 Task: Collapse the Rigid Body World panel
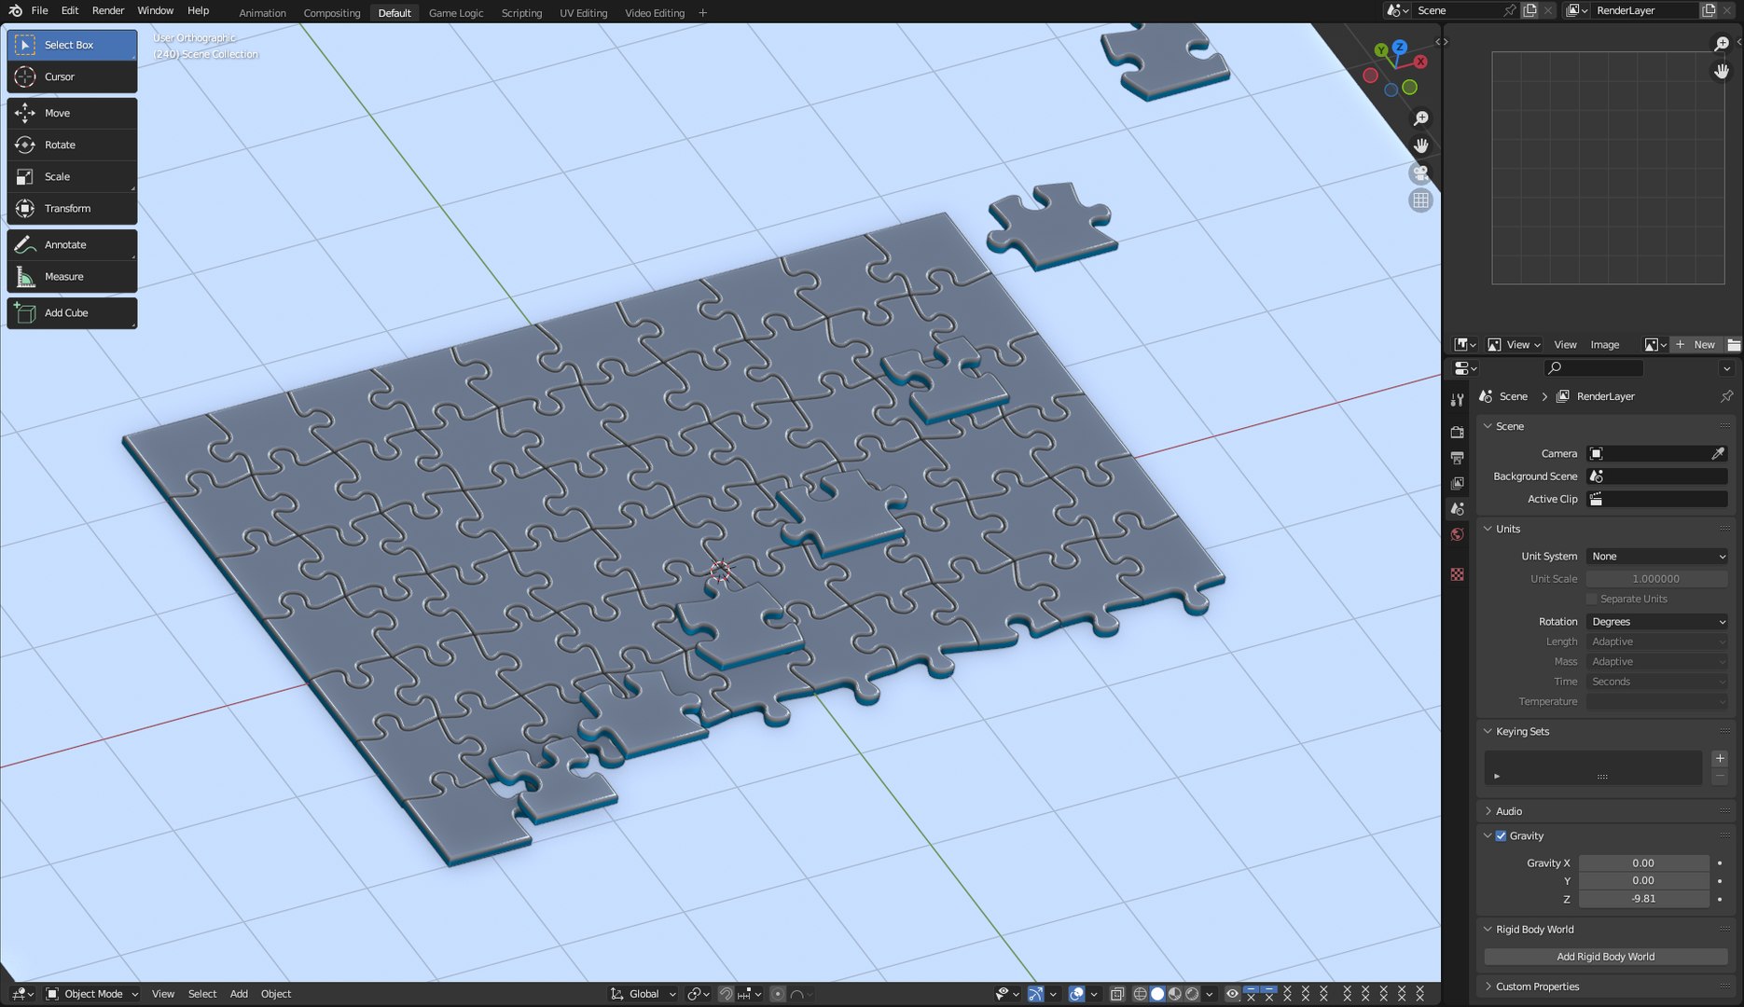(1534, 930)
